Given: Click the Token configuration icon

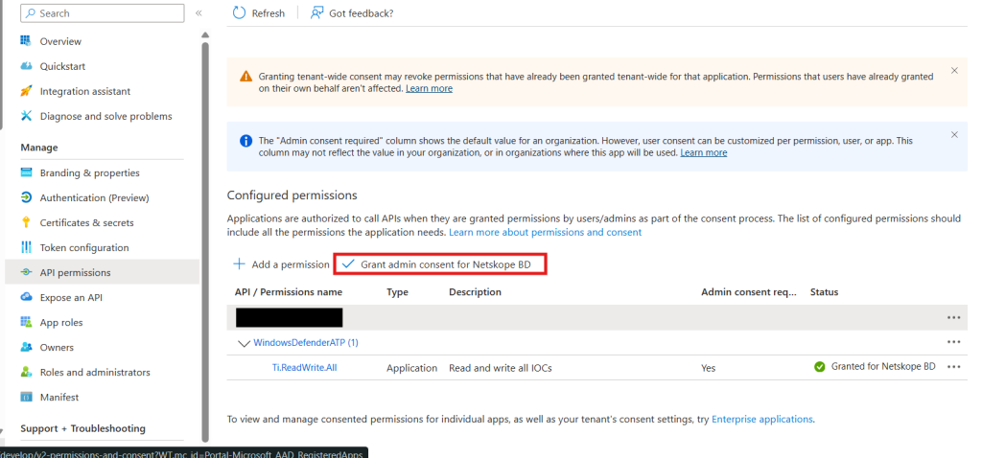Looking at the screenshot, I should (26, 248).
